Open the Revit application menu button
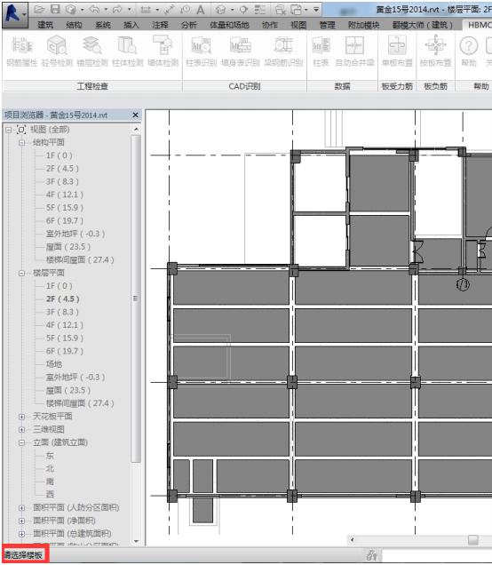The height and width of the screenshot is (565, 492). [15, 15]
